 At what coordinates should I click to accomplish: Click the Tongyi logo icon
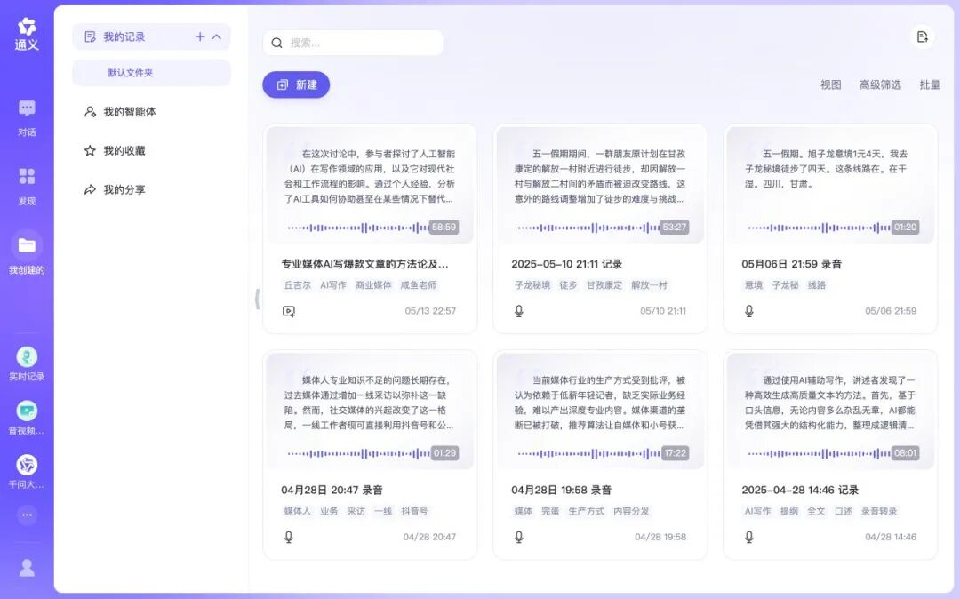pyautogui.click(x=27, y=27)
